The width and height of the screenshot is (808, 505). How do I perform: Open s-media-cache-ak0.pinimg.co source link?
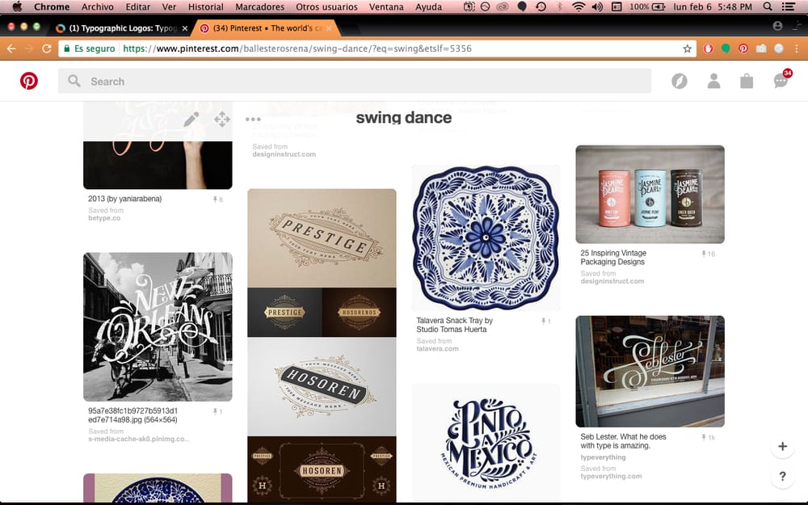pyautogui.click(x=138, y=439)
